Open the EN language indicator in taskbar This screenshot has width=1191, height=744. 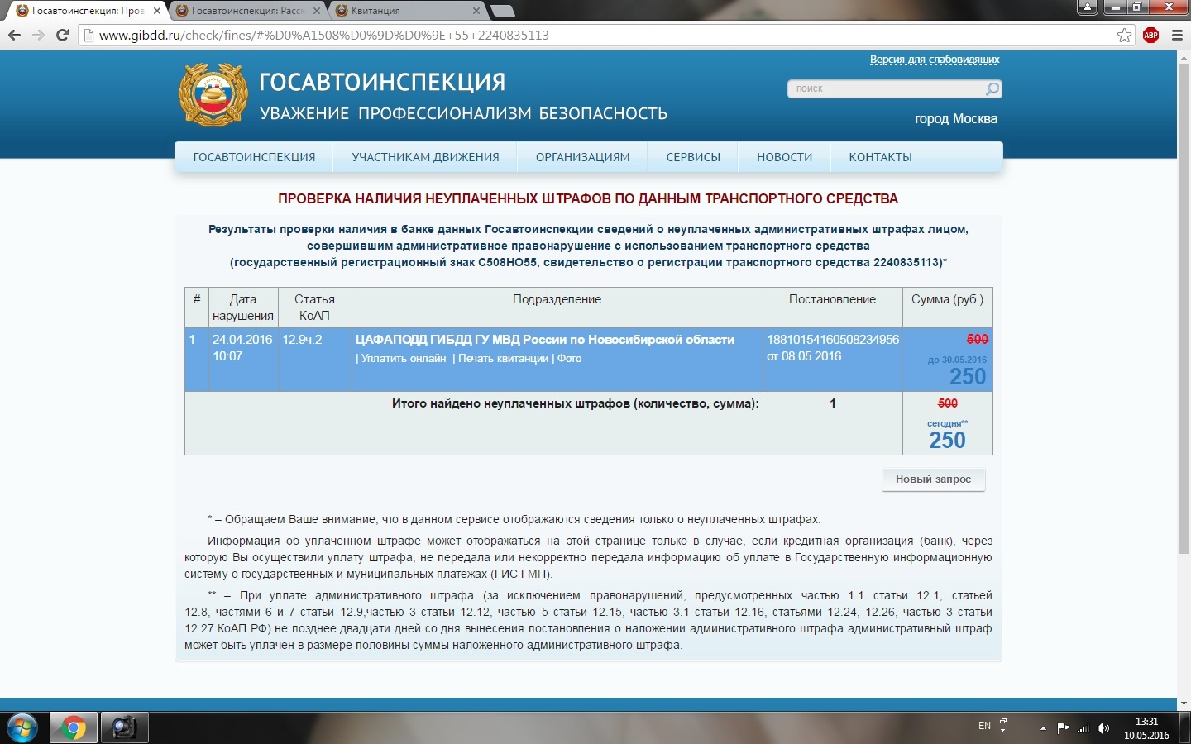click(984, 726)
